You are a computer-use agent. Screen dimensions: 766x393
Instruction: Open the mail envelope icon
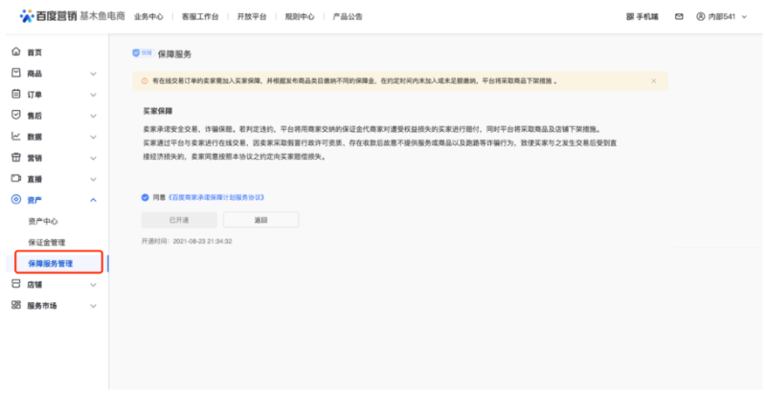[679, 16]
